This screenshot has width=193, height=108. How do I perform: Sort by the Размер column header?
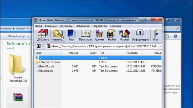click(x=74, y=53)
